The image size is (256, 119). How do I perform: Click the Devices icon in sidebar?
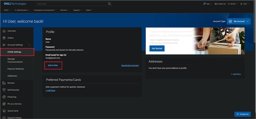(4, 83)
